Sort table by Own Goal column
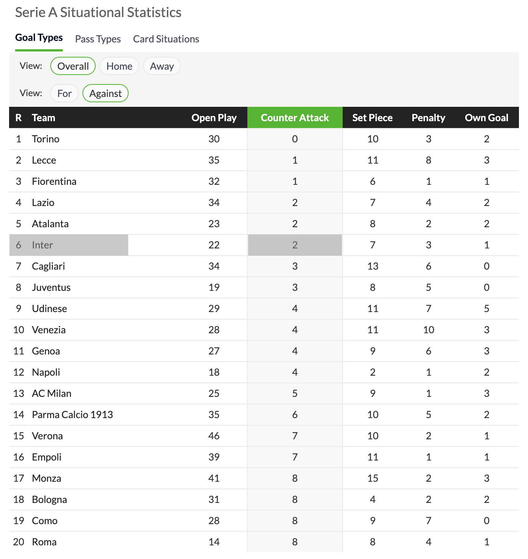The width and height of the screenshot is (528, 559). click(487, 118)
